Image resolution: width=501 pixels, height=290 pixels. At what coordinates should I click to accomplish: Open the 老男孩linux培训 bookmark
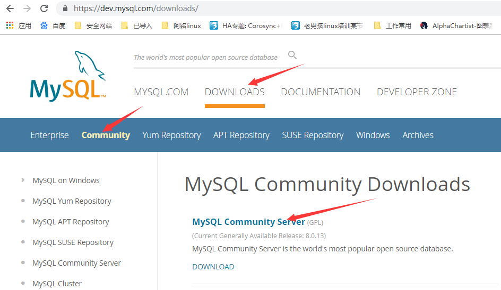327,25
